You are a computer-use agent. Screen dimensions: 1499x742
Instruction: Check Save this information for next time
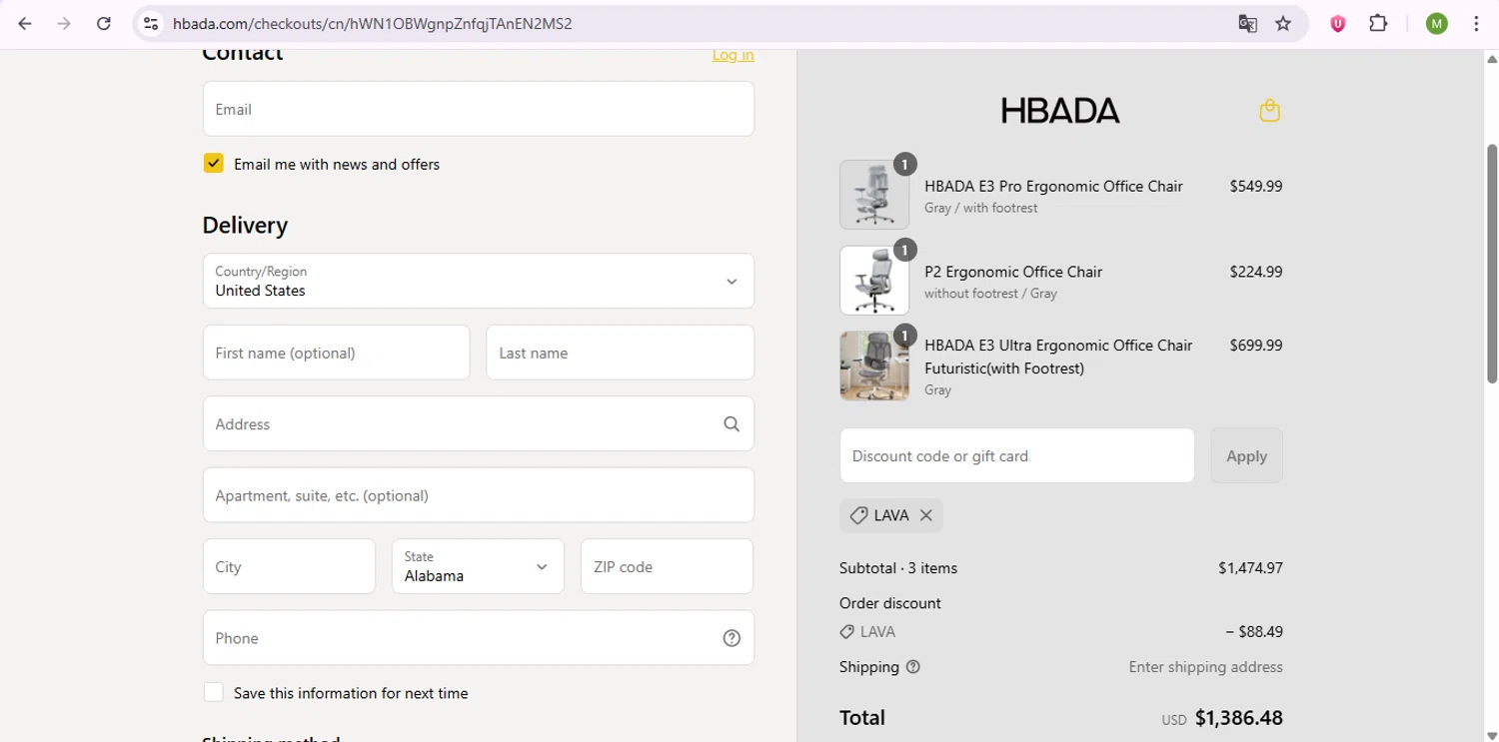(x=213, y=692)
